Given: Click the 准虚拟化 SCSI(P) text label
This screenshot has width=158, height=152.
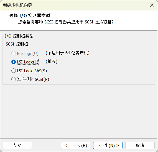Looking at the screenshot, I should click(33, 79).
